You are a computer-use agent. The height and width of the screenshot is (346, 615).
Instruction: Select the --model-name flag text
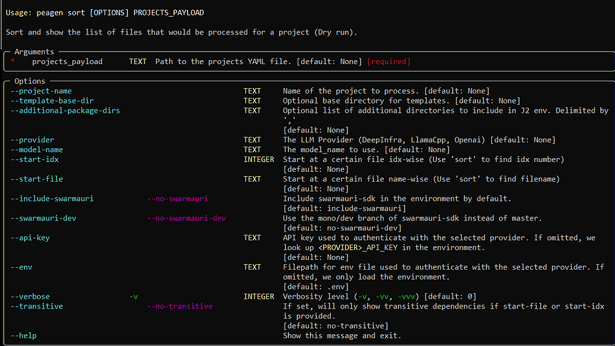[x=37, y=150]
